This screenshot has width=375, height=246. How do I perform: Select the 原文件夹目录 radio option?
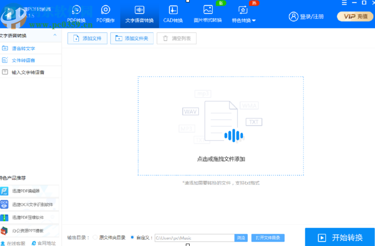[x=95, y=237]
